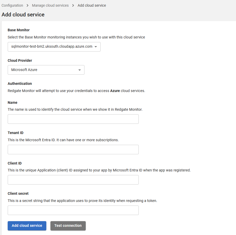
Task: Click the bold Base Monitor label
Action: tap(19, 30)
